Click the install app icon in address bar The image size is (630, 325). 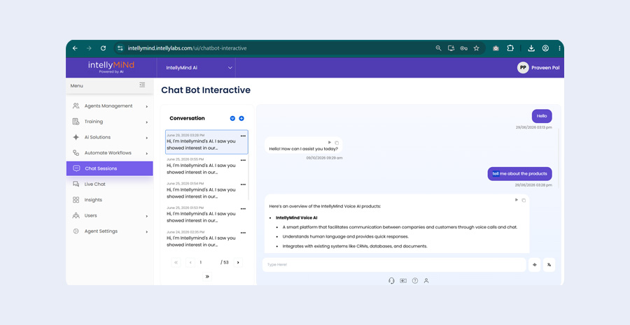(x=451, y=48)
